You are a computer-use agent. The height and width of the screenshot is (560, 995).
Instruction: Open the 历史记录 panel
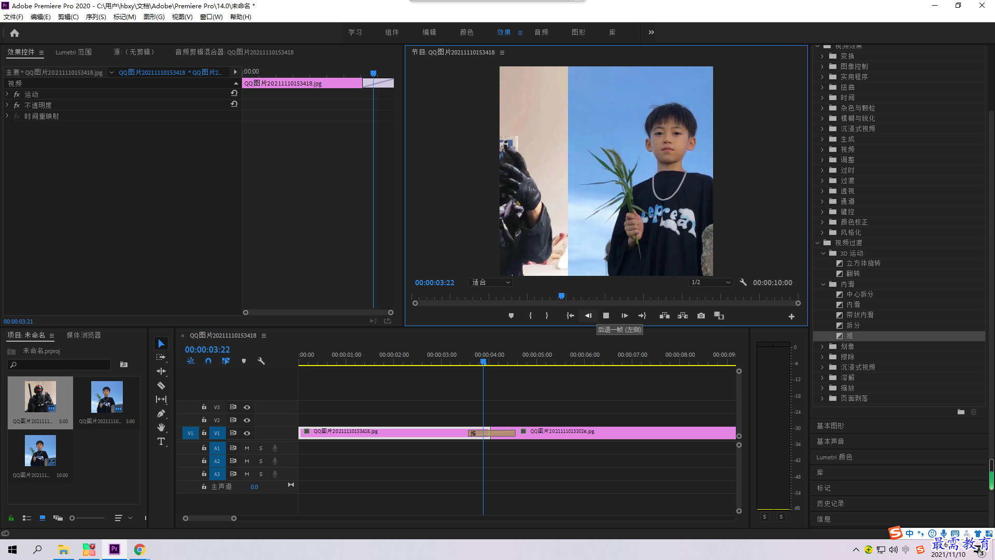(830, 503)
